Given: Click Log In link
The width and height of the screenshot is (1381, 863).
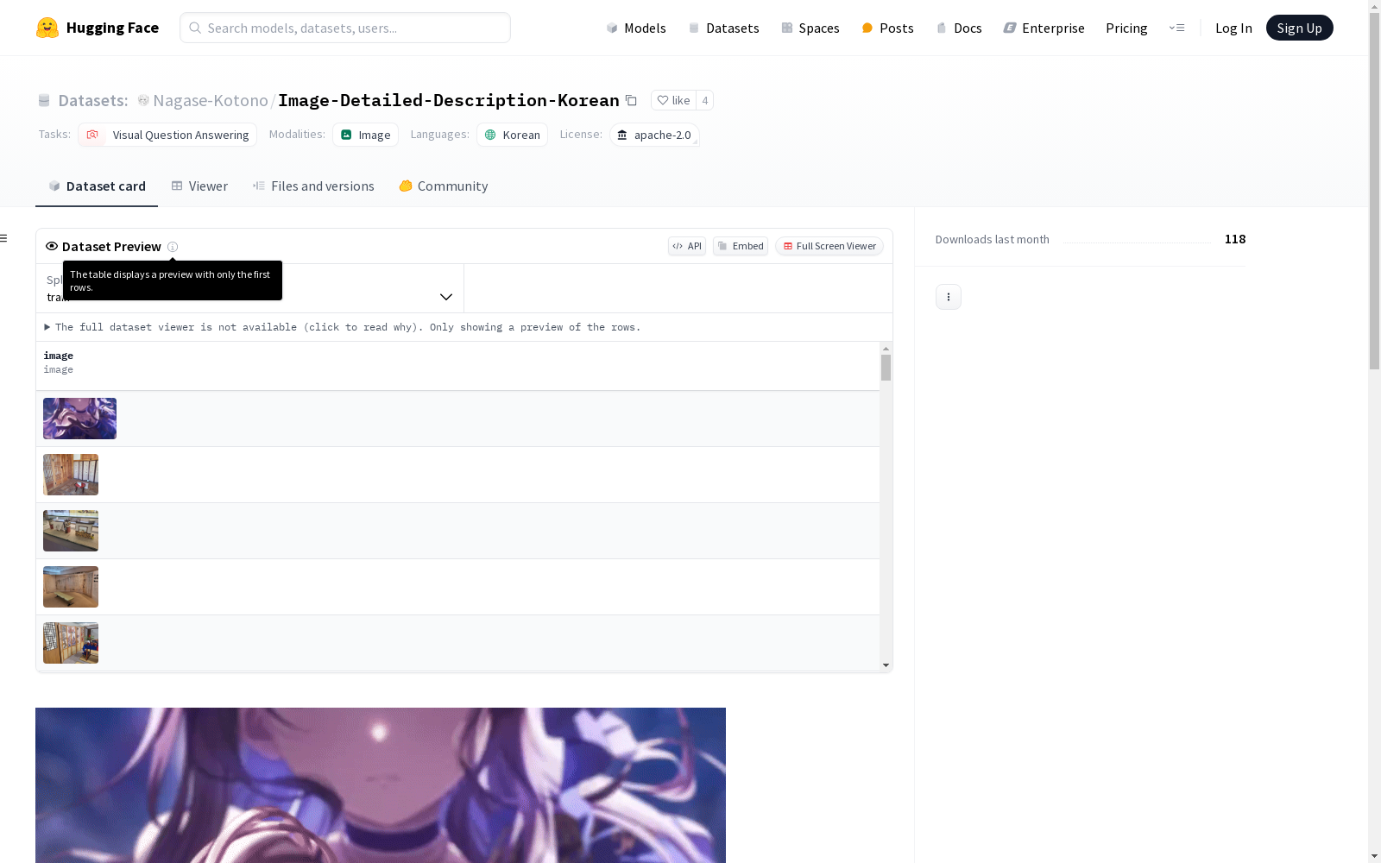Looking at the screenshot, I should click(1233, 28).
